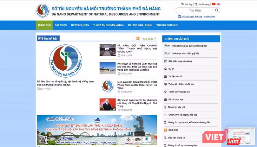
Task: Switch to English with UK flag
Action: (x=219, y=4)
